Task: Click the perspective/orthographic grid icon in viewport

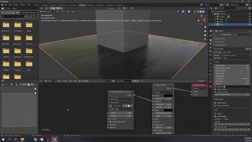Action: 205,39
